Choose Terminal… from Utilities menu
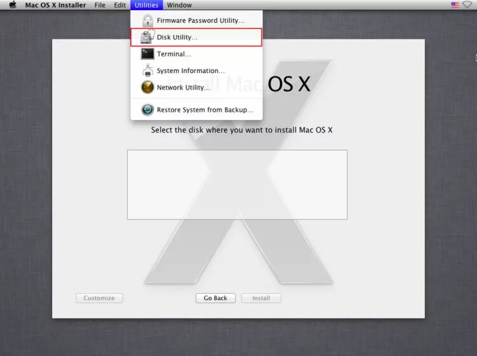477x356 pixels. (x=197, y=54)
